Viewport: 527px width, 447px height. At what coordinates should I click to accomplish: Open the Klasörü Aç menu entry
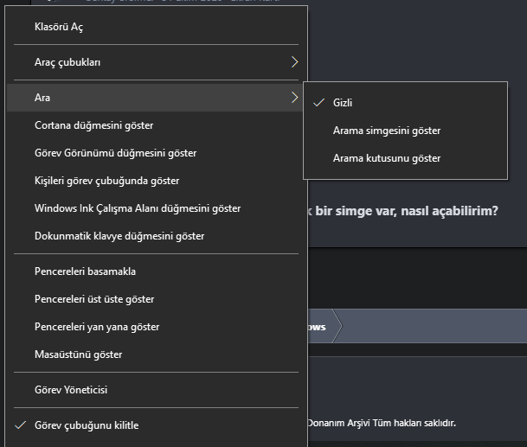(x=59, y=27)
